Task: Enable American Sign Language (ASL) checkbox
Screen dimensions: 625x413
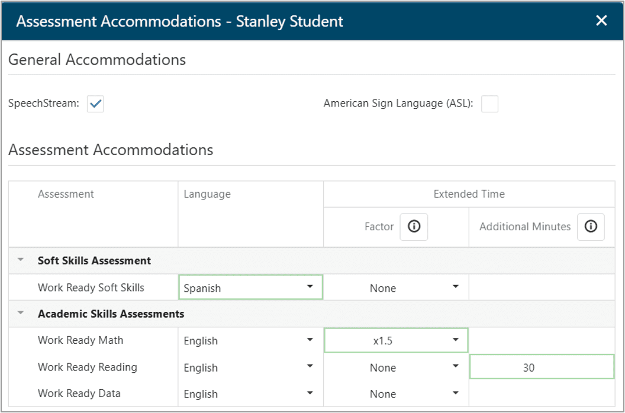Action: click(x=489, y=104)
